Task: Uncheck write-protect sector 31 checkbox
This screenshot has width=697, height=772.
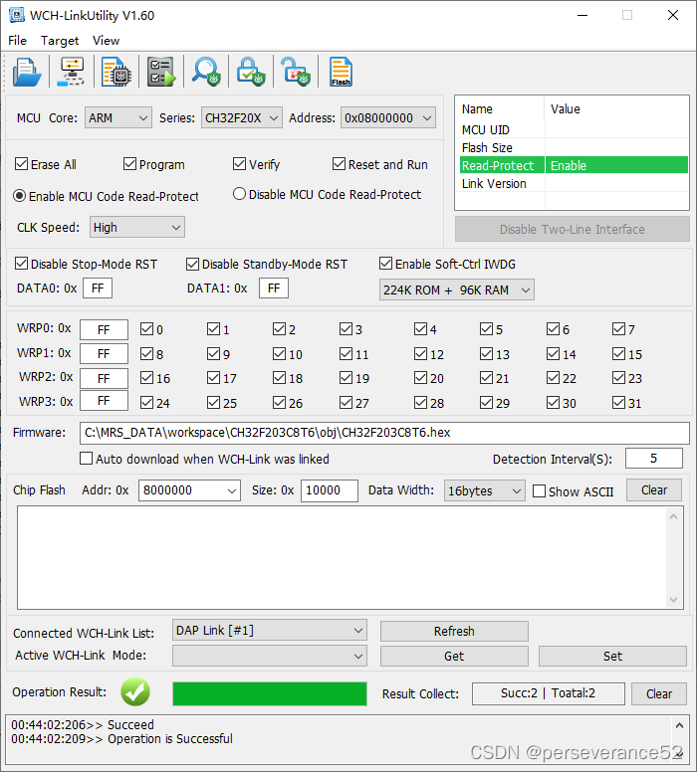Action: (x=618, y=403)
